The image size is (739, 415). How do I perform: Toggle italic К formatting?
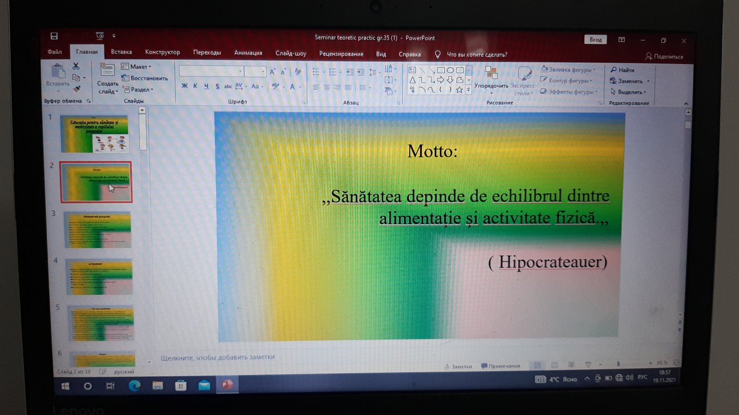pyautogui.click(x=195, y=86)
